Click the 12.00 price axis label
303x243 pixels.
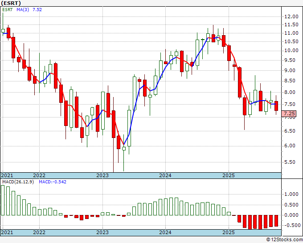[291, 16]
